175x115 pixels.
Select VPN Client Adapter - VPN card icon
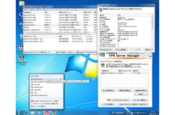click(x=25, y=39)
